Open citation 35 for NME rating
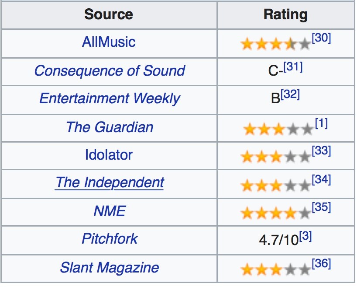 pyautogui.click(x=322, y=207)
